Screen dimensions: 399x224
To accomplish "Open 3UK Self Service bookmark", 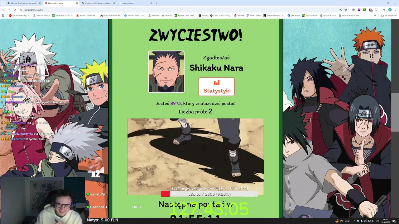I will click(x=41, y=16).
